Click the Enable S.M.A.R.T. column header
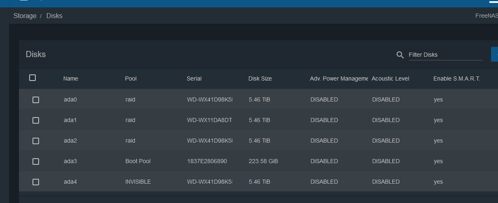 456,78
